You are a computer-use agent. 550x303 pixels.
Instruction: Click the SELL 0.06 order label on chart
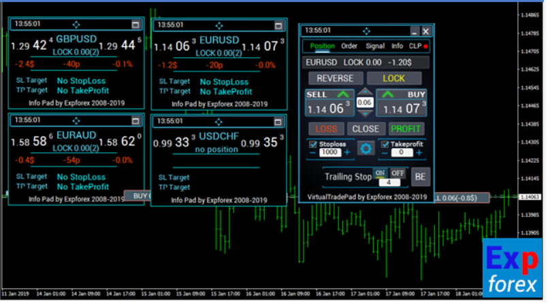pos(462,198)
